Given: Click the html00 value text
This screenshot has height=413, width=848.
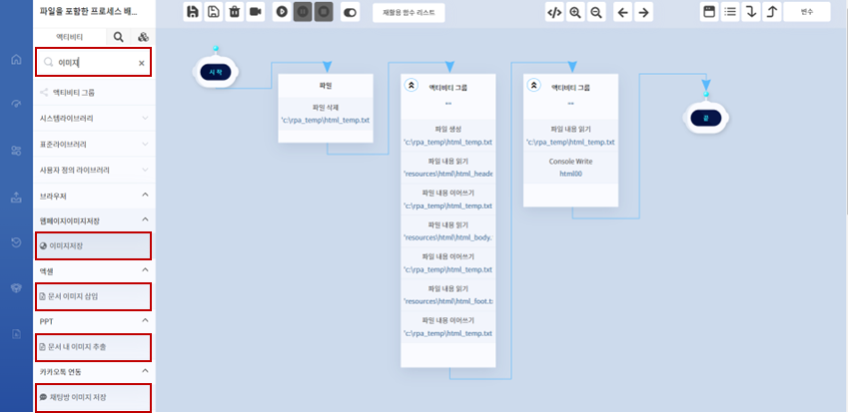Looking at the screenshot, I should 570,174.
